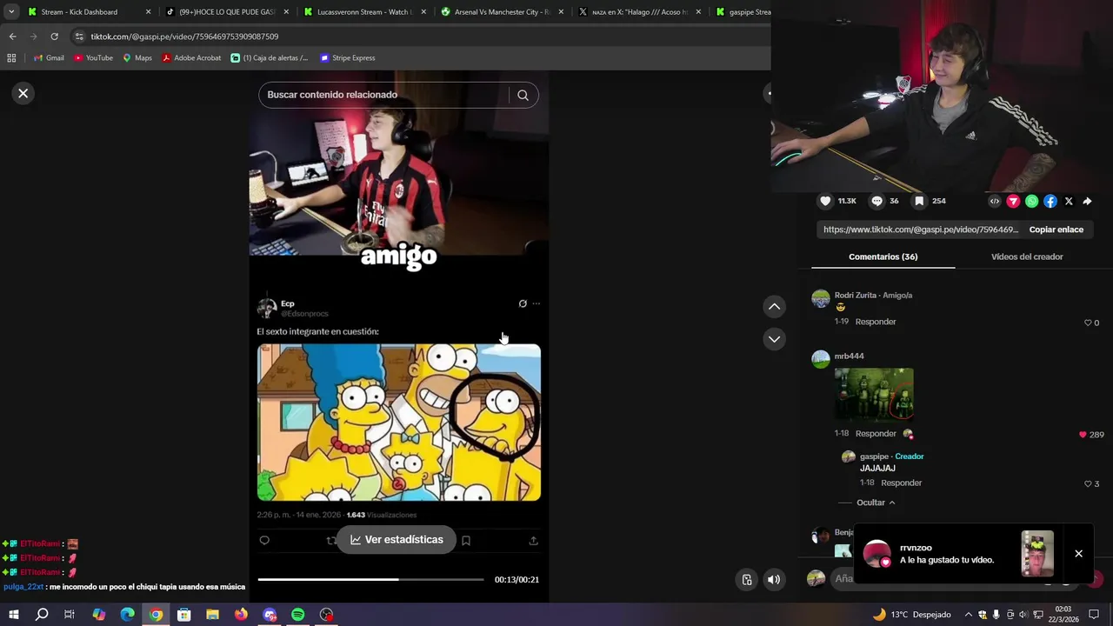The height and width of the screenshot is (626, 1113).
Task: Save video with the bookmark icon showing 254
Action: point(919,201)
